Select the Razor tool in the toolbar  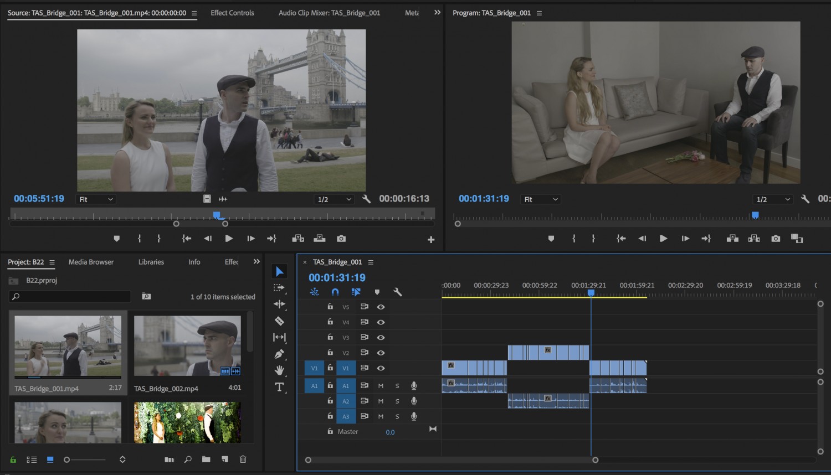pos(279,321)
